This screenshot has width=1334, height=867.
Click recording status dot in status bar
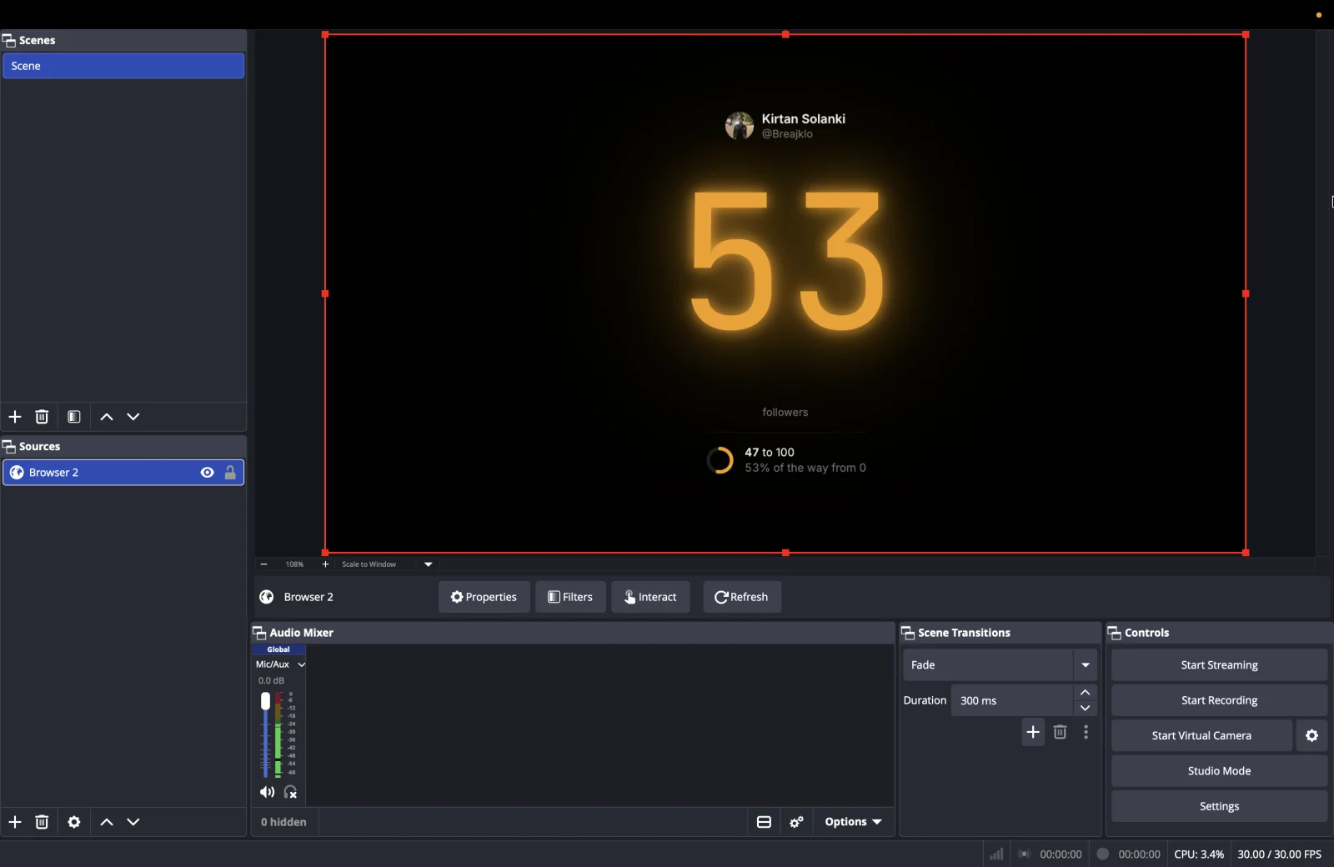[x=1103, y=854]
